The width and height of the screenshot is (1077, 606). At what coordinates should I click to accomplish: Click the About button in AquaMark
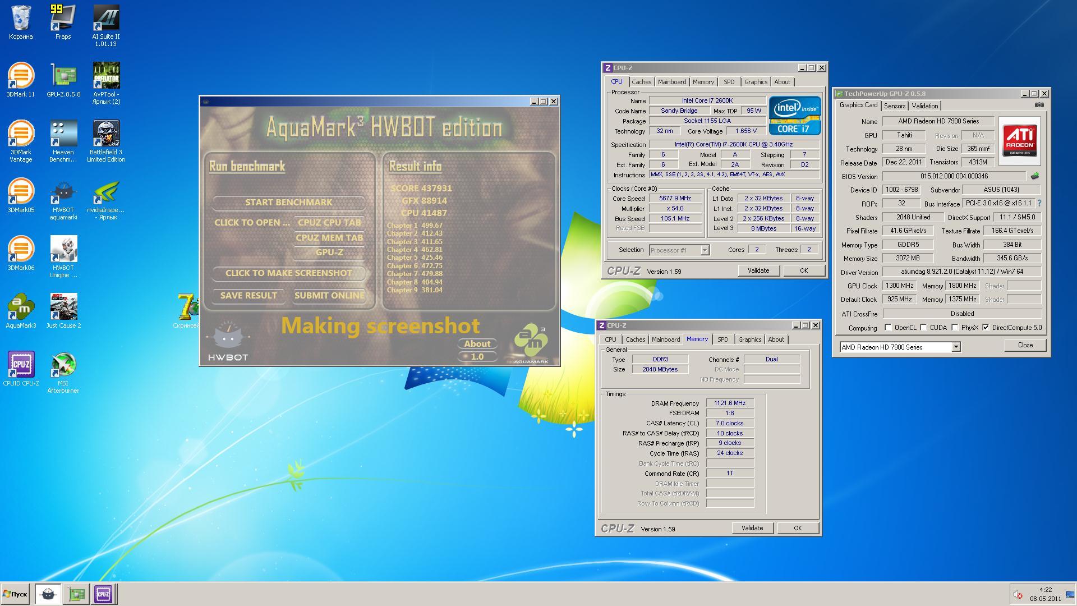click(477, 344)
